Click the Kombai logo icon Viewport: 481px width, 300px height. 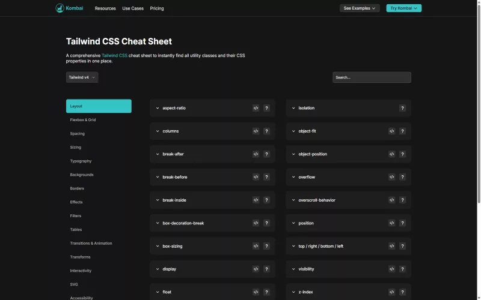coord(60,8)
